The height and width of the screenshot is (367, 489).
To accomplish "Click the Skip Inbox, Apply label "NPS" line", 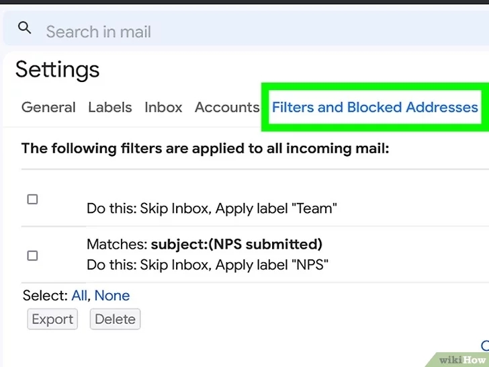I will pyautogui.click(x=208, y=265).
